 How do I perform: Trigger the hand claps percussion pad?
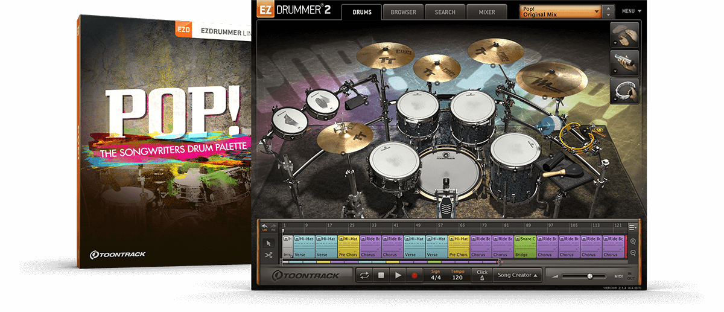tap(624, 35)
